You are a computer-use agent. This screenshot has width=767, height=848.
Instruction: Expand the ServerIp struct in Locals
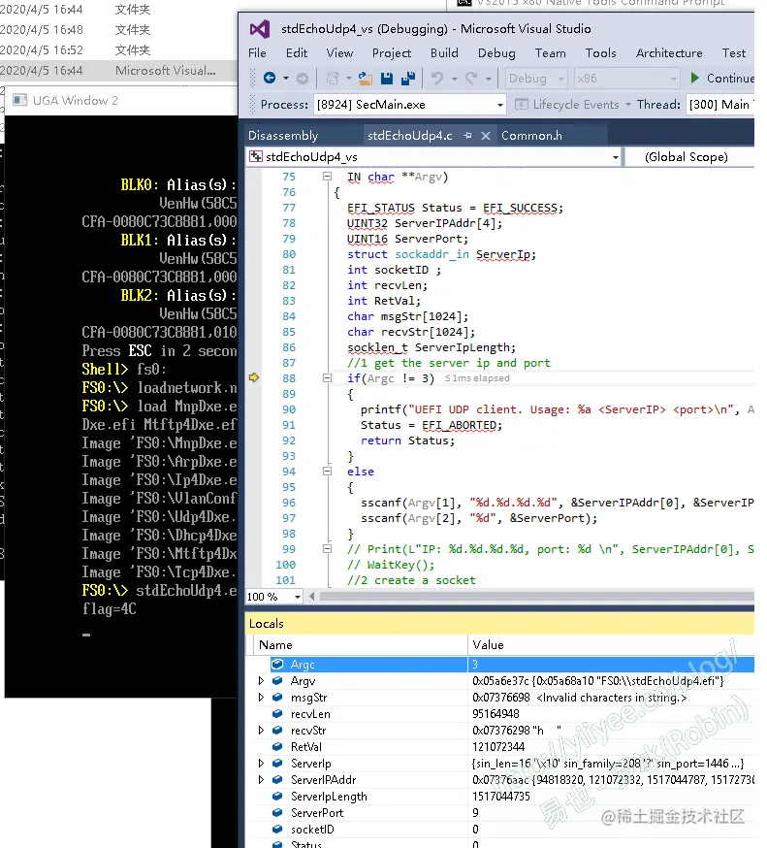coord(261,763)
